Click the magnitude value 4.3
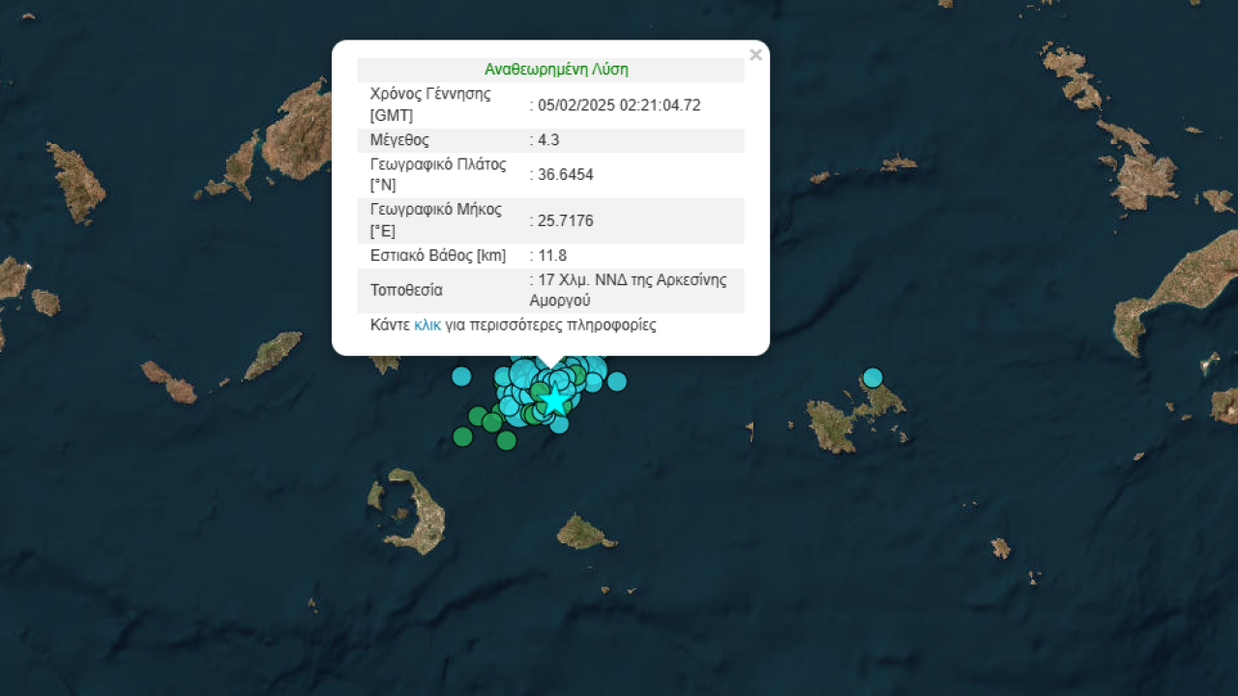Viewport: 1238px width, 696px height. pyautogui.click(x=548, y=140)
